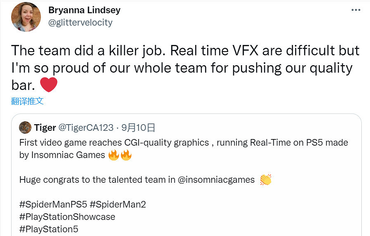This screenshot has width=370, height=236.
Task: Click the second fire emoji
Action: (126, 156)
